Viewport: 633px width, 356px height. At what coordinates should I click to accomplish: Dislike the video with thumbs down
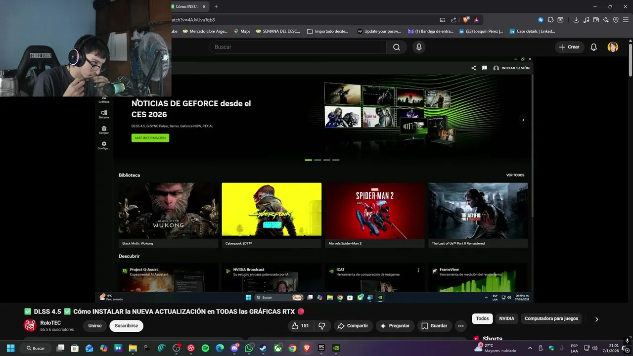coord(322,326)
